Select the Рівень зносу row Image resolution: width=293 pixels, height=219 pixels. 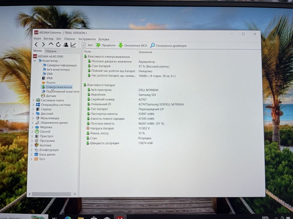click(116, 133)
